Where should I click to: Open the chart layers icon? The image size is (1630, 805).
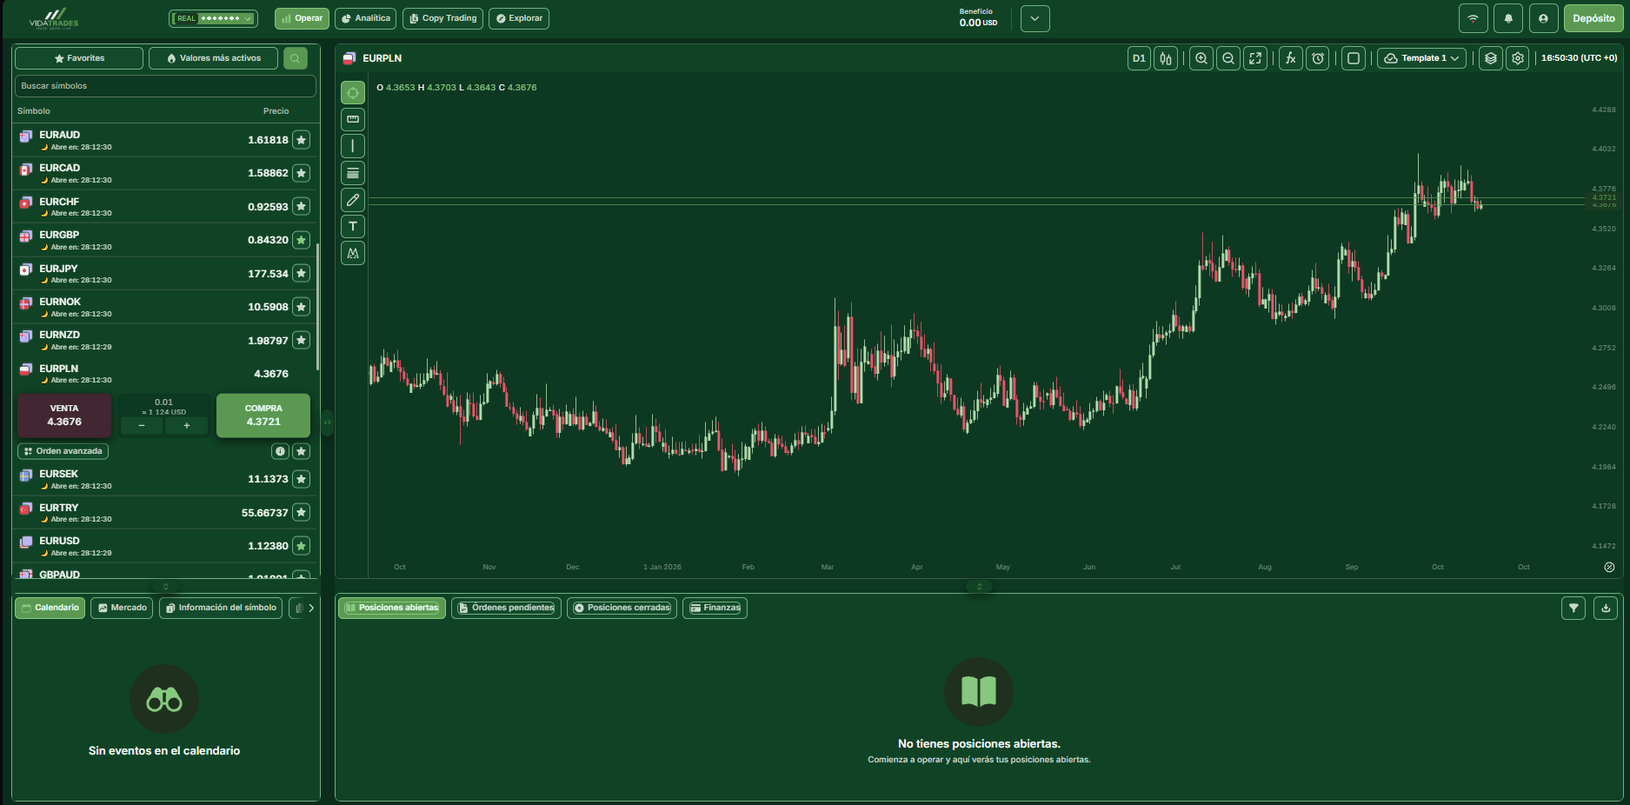pos(1491,58)
